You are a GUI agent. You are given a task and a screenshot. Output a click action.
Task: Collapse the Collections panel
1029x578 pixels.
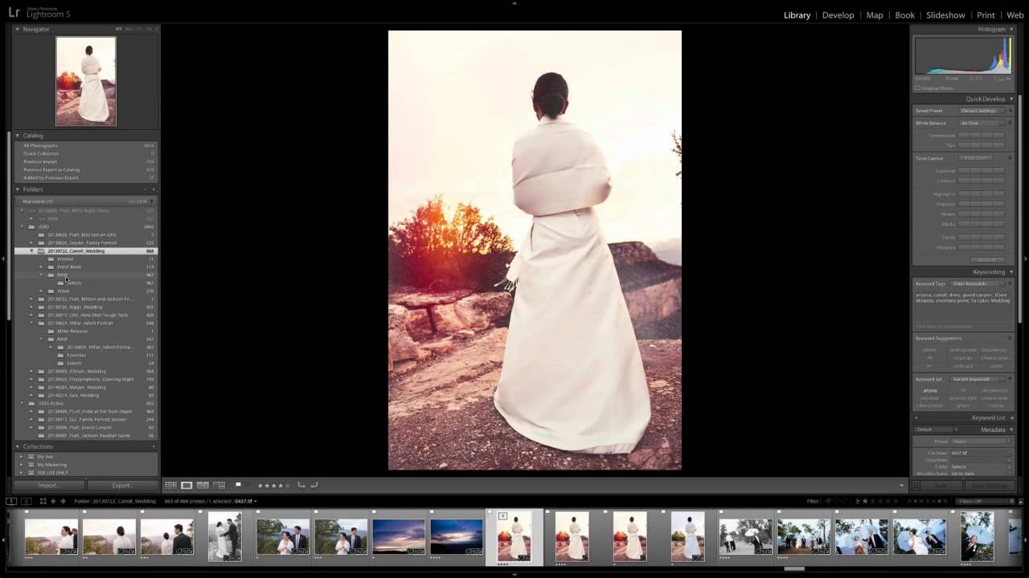[x=18, y=446]
